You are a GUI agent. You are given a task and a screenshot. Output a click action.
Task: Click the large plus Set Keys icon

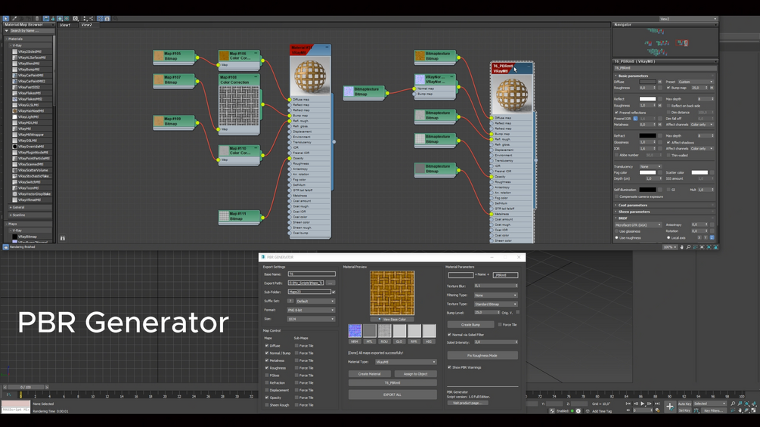(x=670, y=407)
